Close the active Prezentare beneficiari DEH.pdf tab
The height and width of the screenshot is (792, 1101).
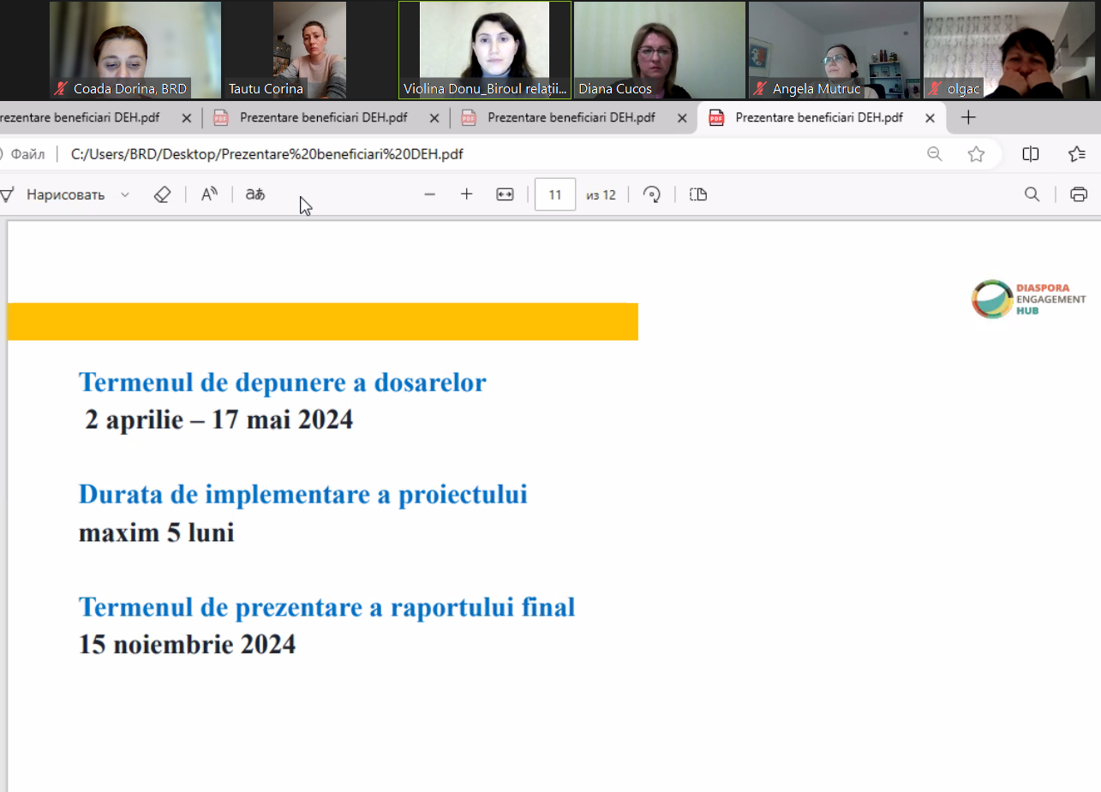930,118
